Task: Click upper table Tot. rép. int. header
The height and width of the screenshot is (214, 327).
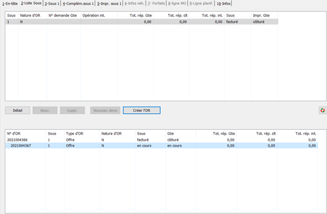Action: 212,15
